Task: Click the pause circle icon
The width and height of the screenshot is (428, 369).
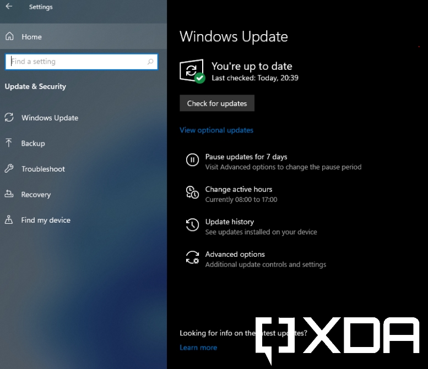Action: pyautogui.click(x=192, y=160)
